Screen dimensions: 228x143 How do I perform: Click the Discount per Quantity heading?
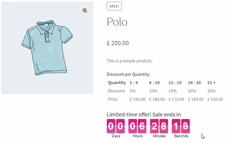coord(128,74)
